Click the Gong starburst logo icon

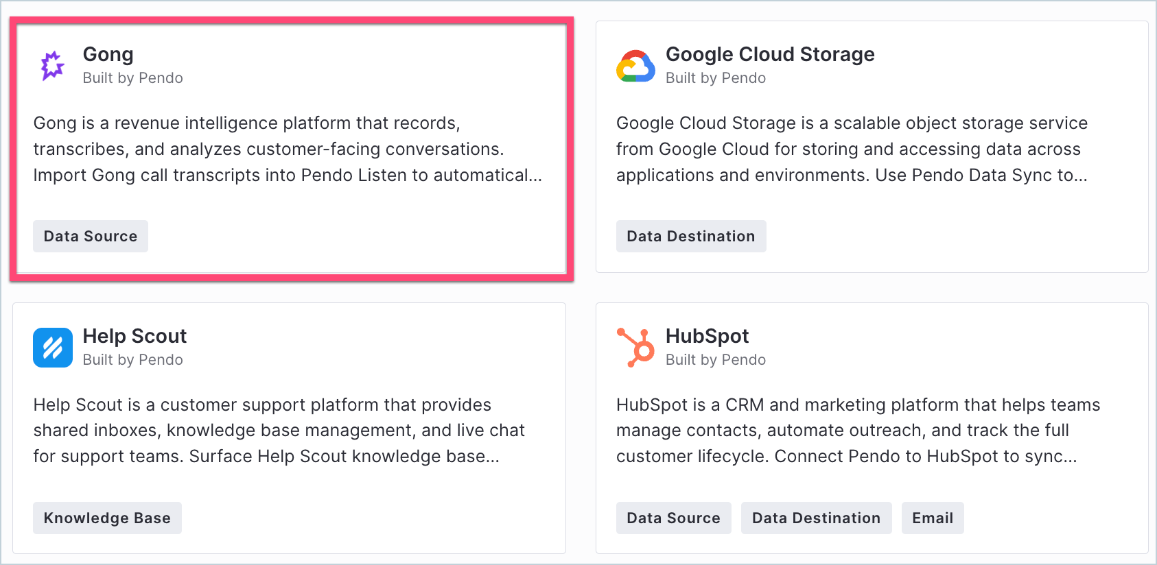(x=52, y=66)
